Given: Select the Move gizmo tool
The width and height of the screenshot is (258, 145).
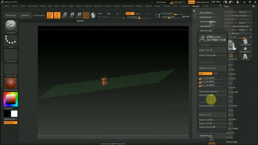Looking at the screenshot, I should [x=64, y=15].
